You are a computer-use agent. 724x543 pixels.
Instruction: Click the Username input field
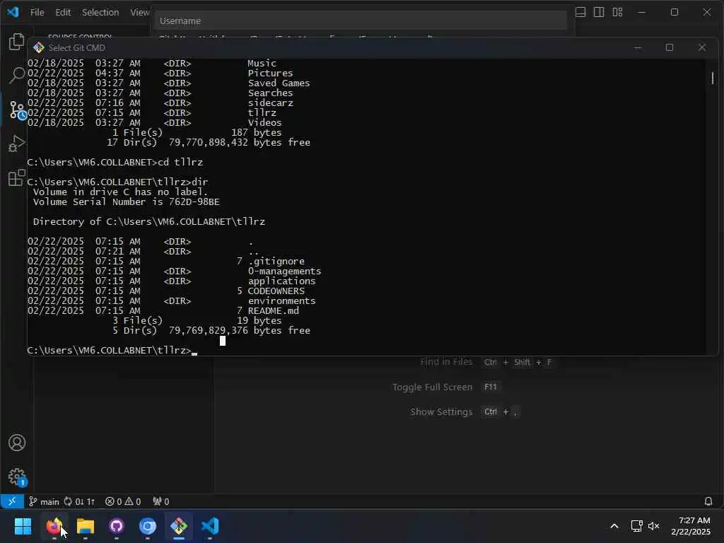click(361, 21)
